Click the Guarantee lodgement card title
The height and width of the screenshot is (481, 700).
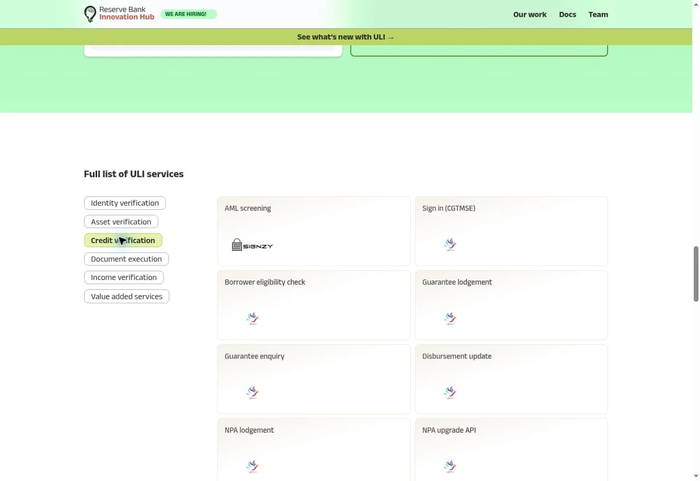457,282
